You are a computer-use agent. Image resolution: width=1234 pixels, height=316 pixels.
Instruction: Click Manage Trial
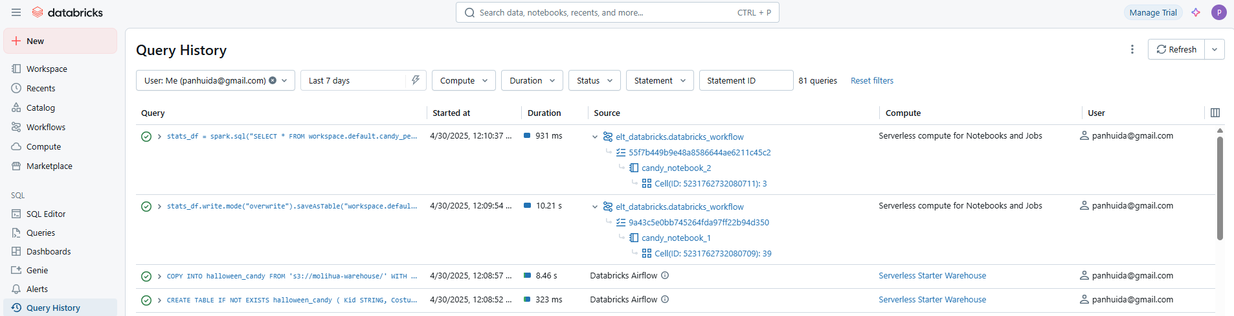tap(1153, 12)
